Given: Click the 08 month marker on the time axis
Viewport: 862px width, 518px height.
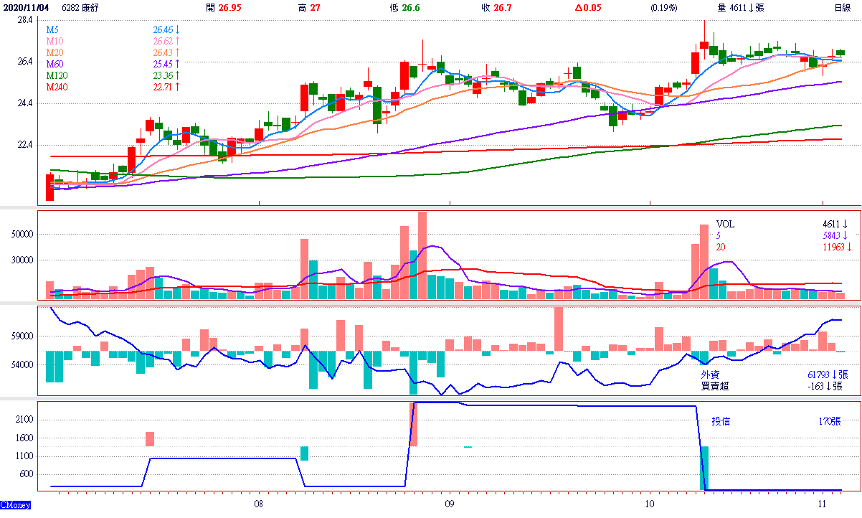Looking at the screenshot, I should [x=258, y=504].
